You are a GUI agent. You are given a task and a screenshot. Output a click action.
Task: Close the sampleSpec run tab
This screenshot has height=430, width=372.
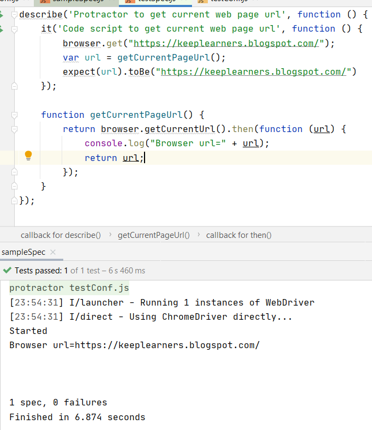tap(53, 252)
